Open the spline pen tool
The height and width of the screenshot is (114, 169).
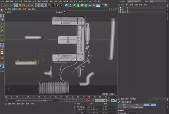coord(70,5)
